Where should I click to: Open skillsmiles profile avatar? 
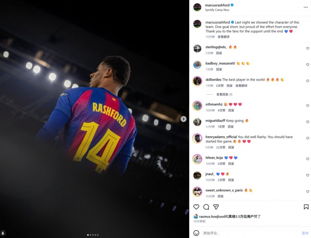click(x=197, y=81)
